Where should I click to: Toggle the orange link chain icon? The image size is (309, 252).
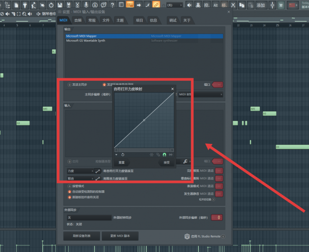coord(156,5)
